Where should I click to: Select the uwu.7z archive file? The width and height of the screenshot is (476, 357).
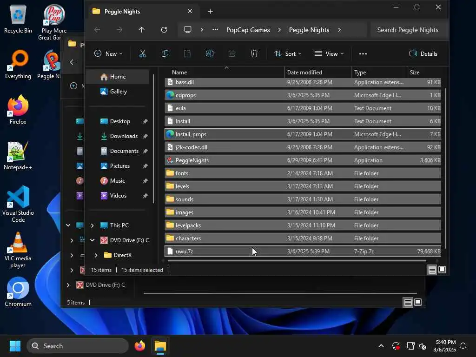303,251
